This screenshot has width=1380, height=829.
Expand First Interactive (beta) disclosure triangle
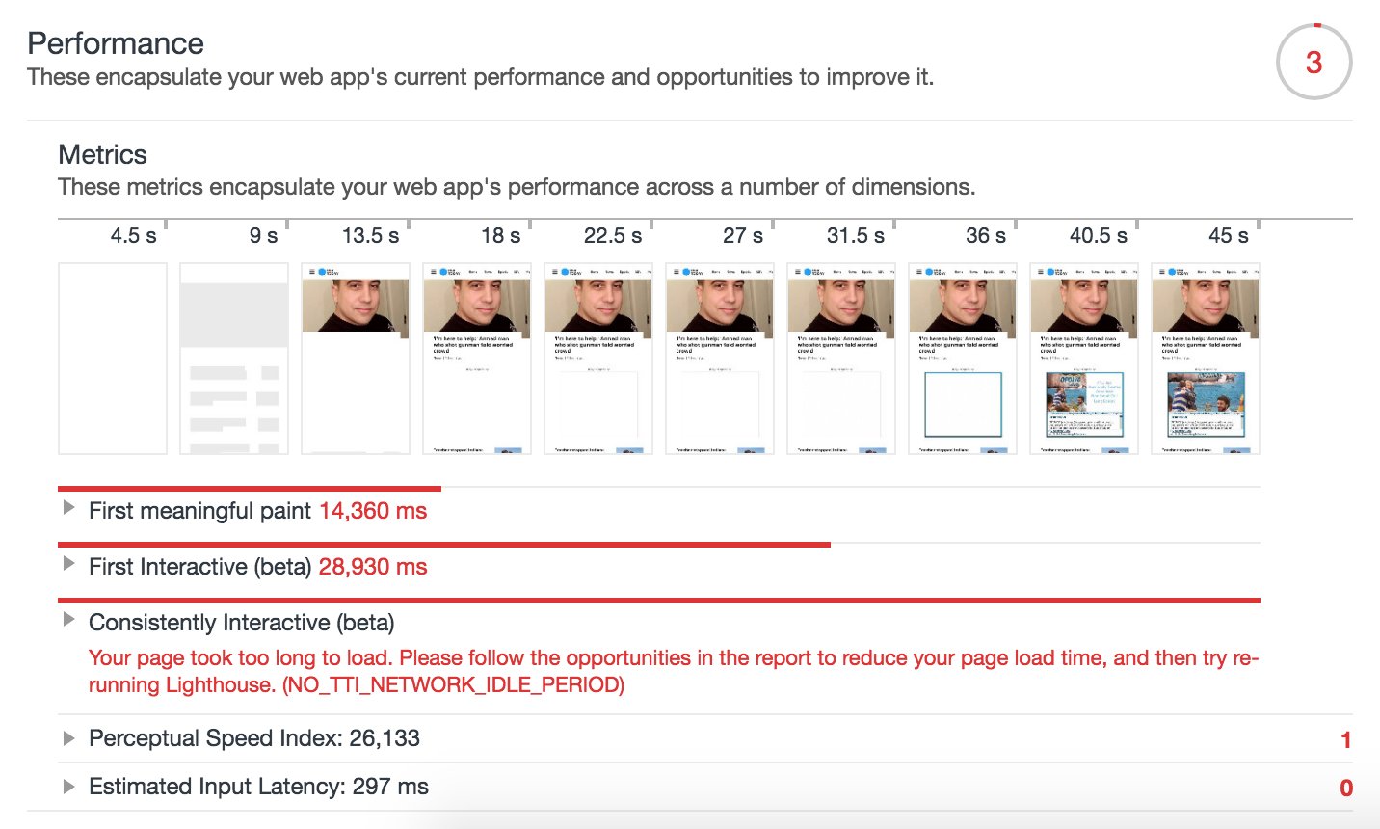tap(68, 564)
